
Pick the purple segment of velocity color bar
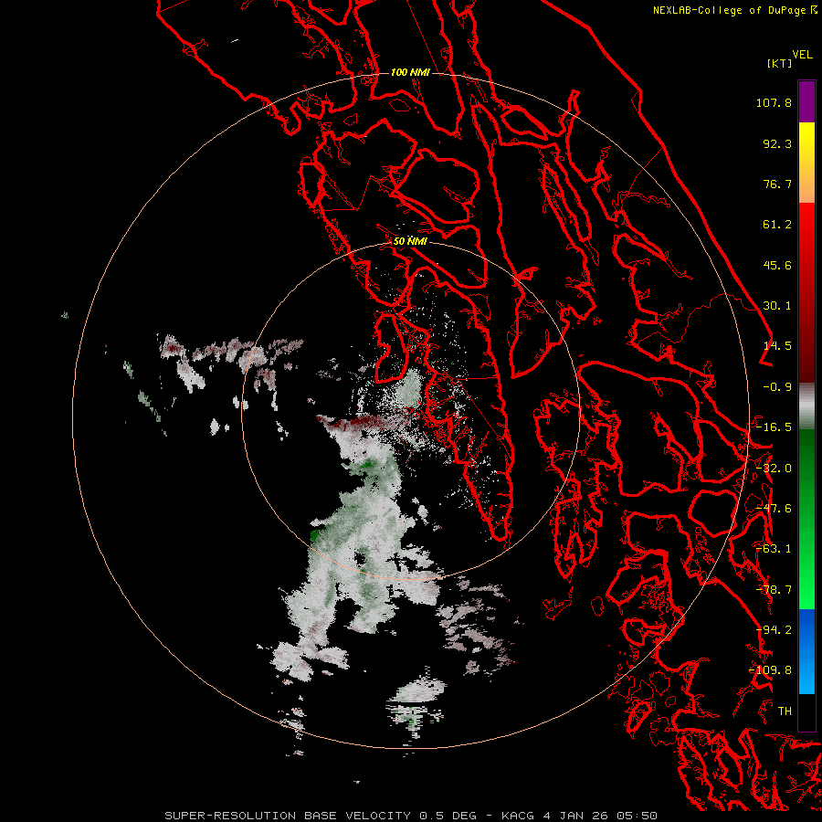click(806, 101)
